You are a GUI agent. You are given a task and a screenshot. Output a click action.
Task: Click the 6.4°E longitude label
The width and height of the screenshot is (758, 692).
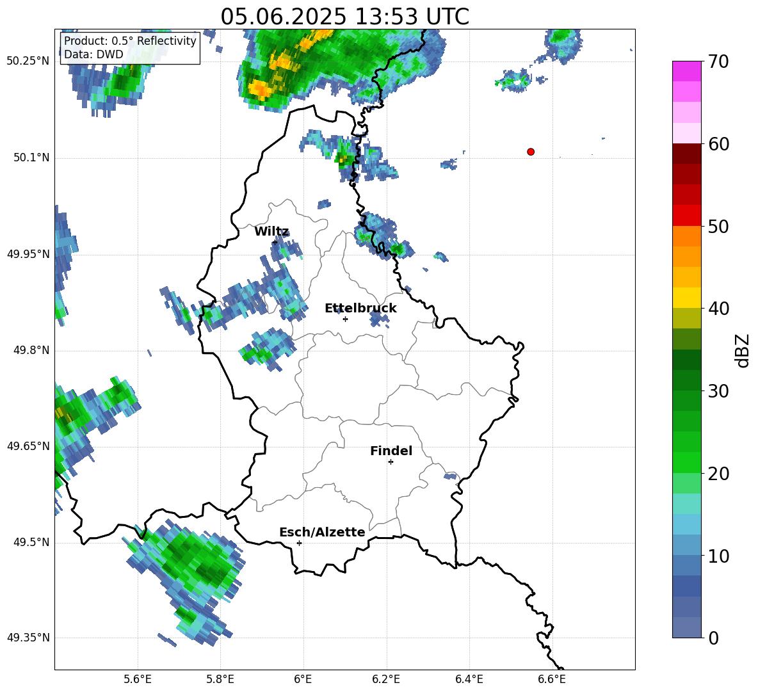point(469,679)
